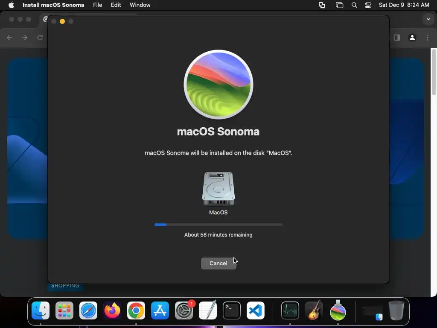Select the MacOS disk icon
This screenshot has height=328, width=437.
pyautogui.click(x=218, y=189)
